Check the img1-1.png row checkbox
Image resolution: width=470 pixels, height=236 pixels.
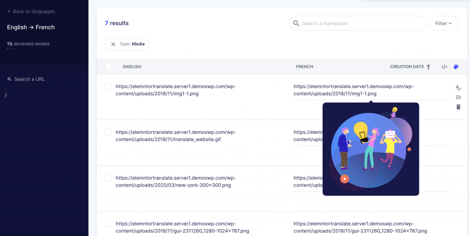[108, 87]
